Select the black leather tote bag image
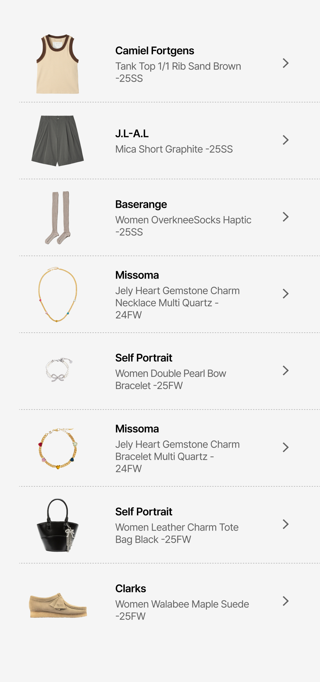320x682 pixels. [58, 525]
